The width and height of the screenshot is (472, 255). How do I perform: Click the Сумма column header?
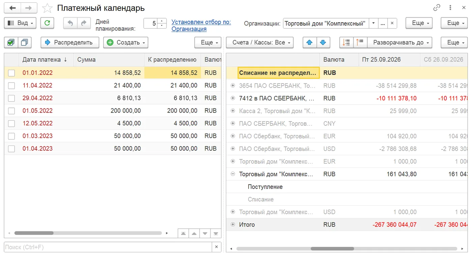pos(109,60)
